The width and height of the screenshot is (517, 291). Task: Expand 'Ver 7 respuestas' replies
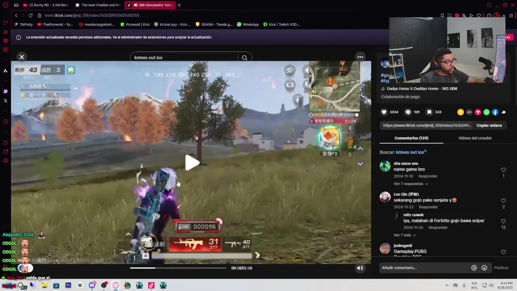pyautogui.click(x=410, y=184)
